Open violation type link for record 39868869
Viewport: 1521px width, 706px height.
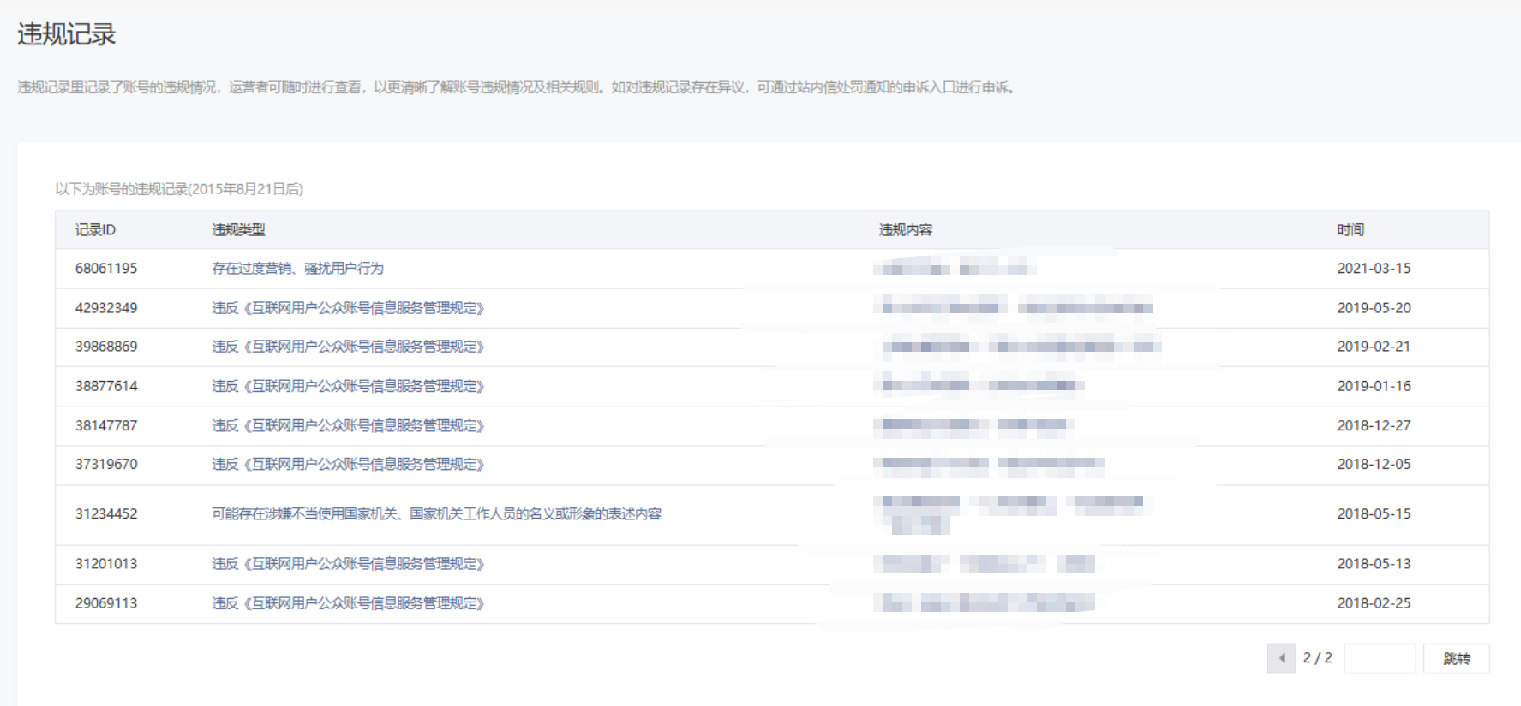pyautogui.click(x=348, y=347)
